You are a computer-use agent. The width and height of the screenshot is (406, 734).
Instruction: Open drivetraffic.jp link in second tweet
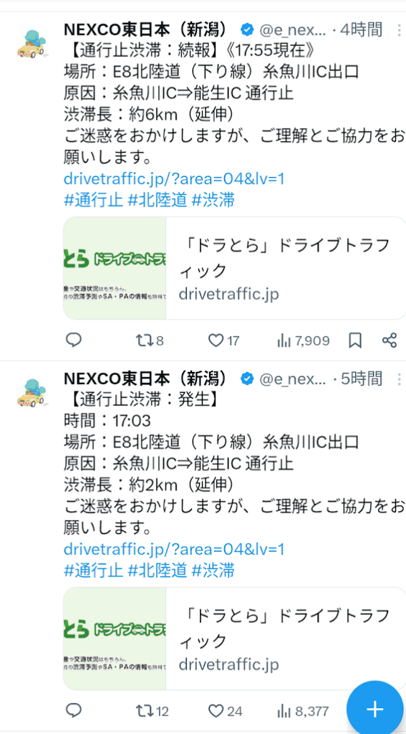pos(174,548)
